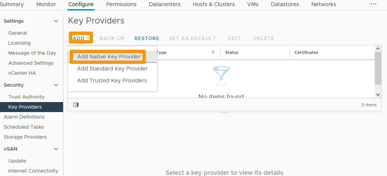
Task: Click the scroll down arrow of the grid
Action: (378, 94)
